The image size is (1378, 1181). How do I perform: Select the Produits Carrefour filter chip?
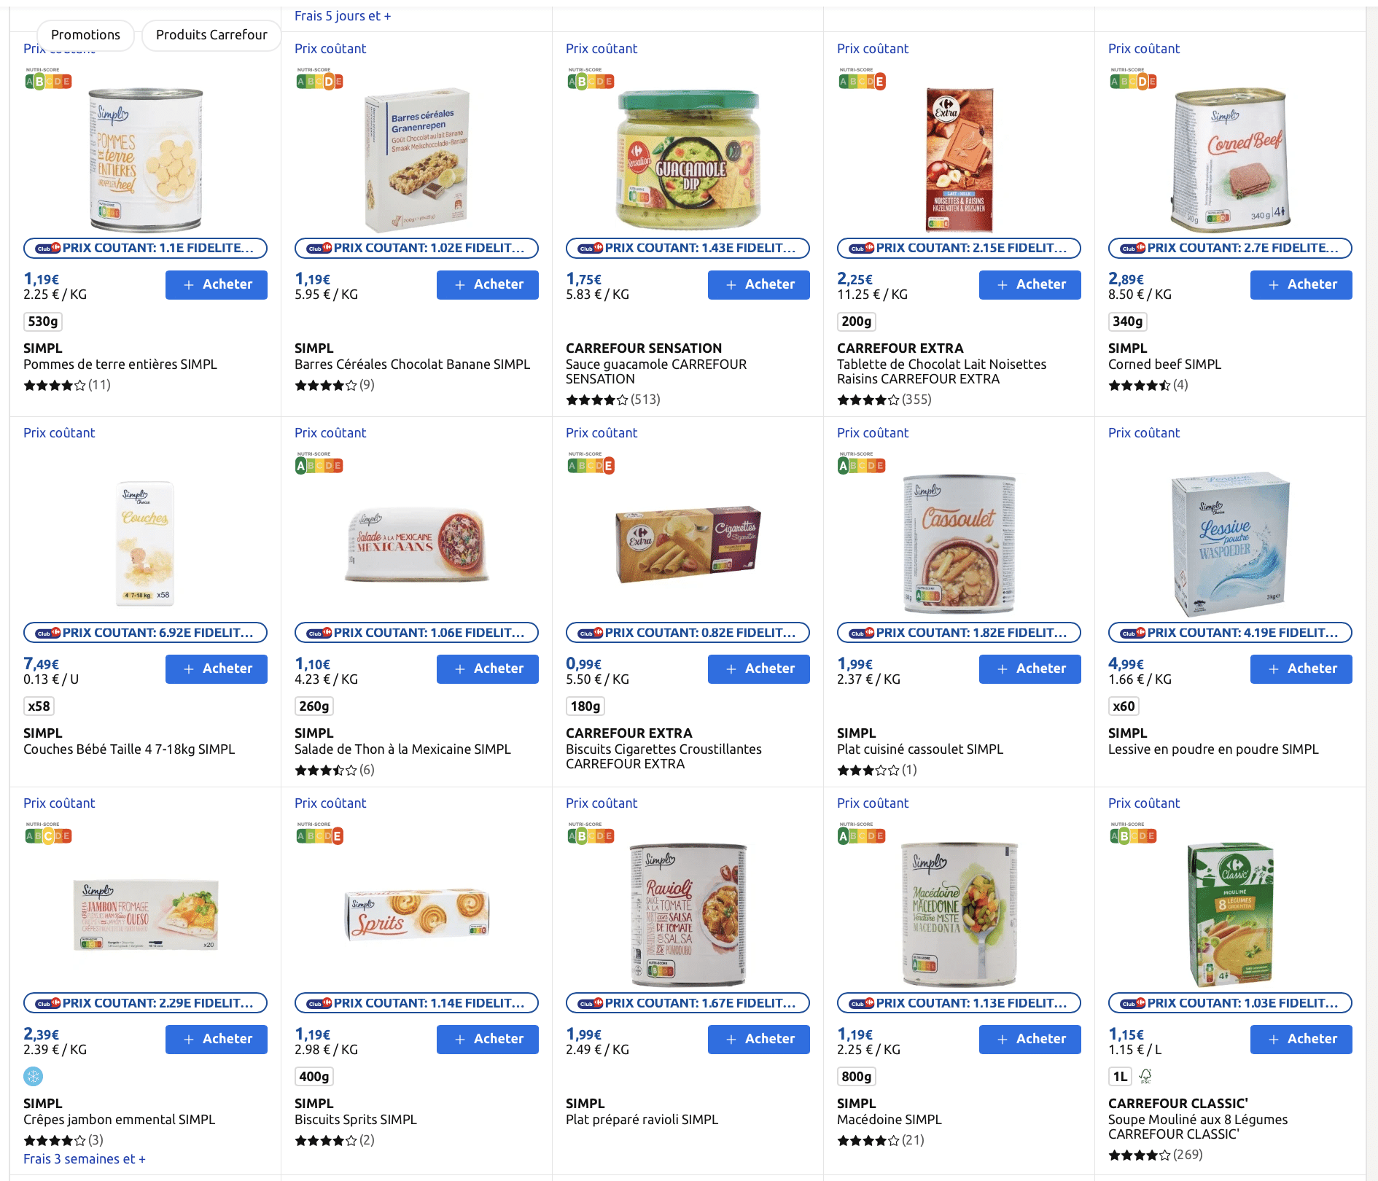tap(211, 35)
